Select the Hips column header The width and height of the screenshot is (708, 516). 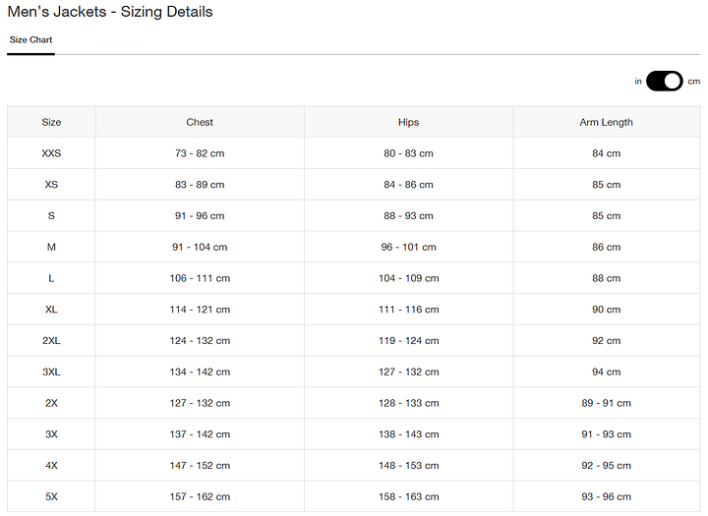408,122
